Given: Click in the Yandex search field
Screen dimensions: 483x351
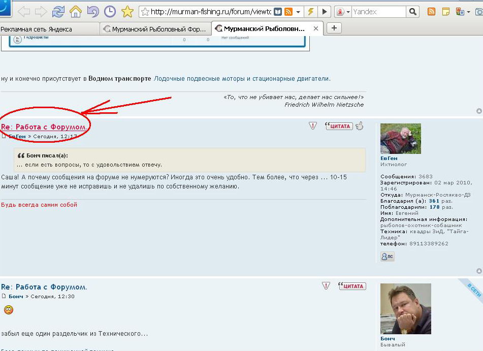Looking at the screenshot, I should [x=378, y=12].
